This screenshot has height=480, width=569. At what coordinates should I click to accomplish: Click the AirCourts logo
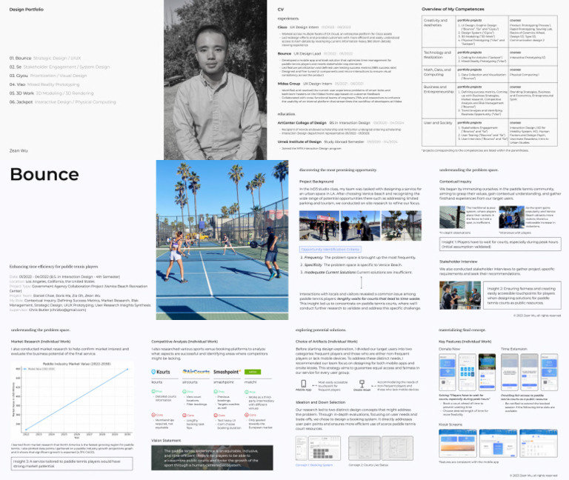tap(196, 372)
